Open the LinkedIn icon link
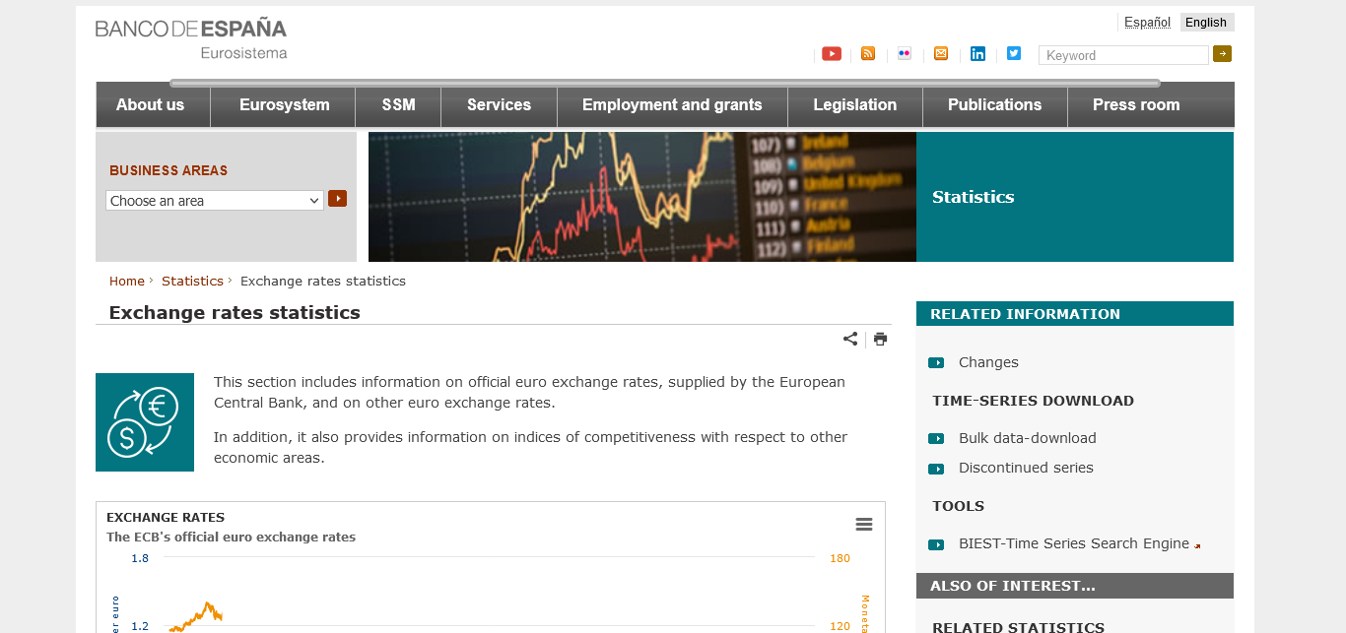 tap(977, 54)
